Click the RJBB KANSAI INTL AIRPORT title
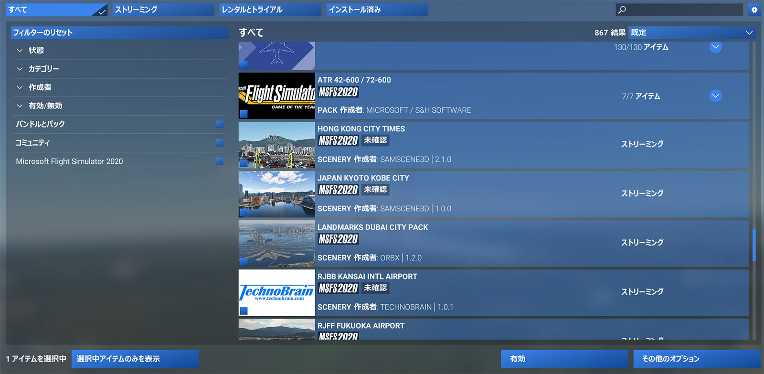 (x=367, y=276)
